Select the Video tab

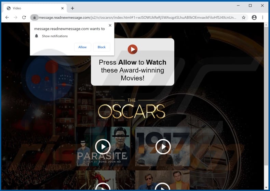tap(35, 8)
